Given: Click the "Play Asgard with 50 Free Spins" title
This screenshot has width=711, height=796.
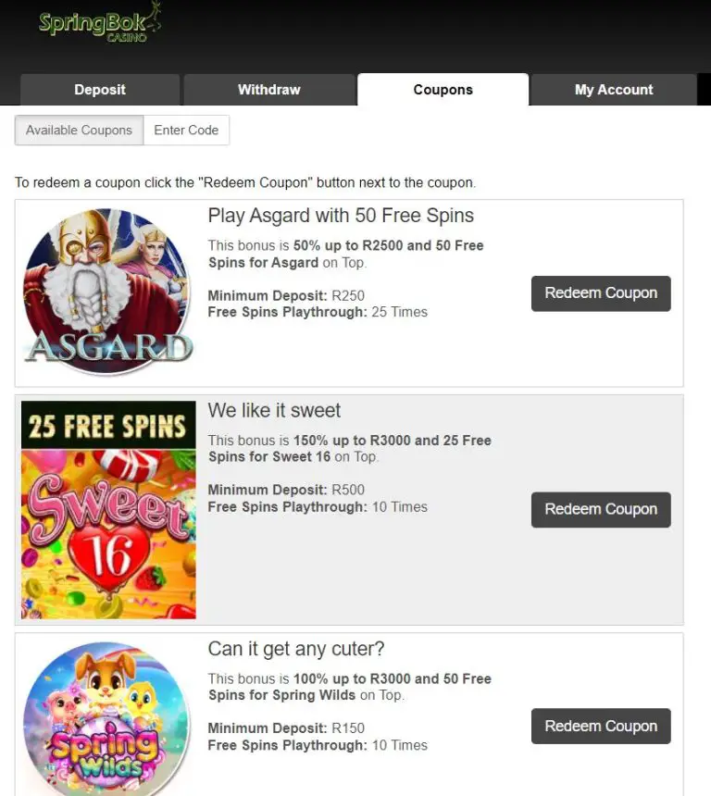Looking at the screenshot, I should [341, 216].
